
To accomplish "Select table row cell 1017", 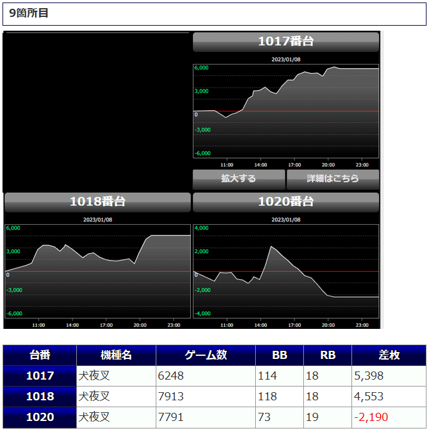I will pos(40,376).
